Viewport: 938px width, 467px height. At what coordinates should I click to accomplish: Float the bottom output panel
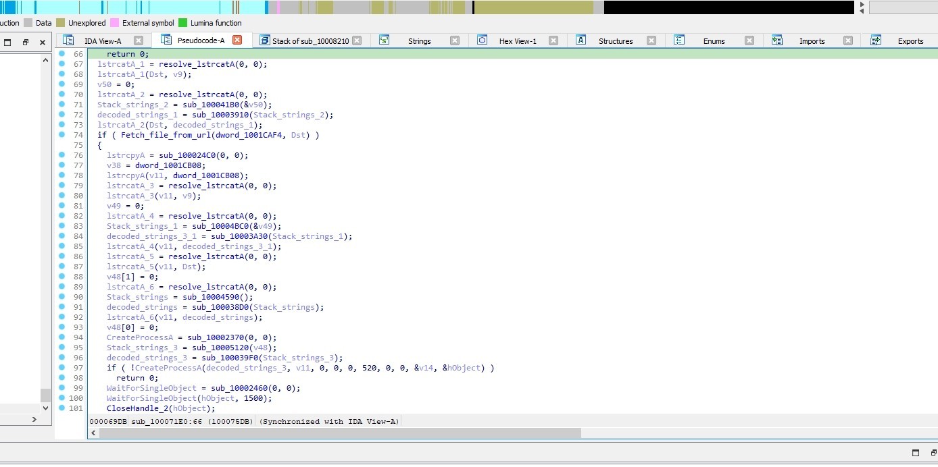933,453
